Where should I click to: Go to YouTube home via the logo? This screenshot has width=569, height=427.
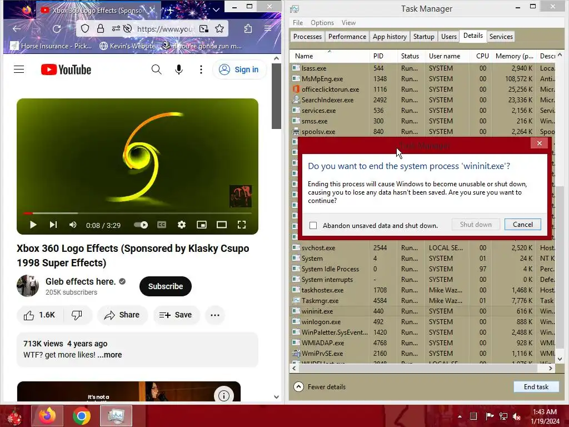[x=66, y=69]
